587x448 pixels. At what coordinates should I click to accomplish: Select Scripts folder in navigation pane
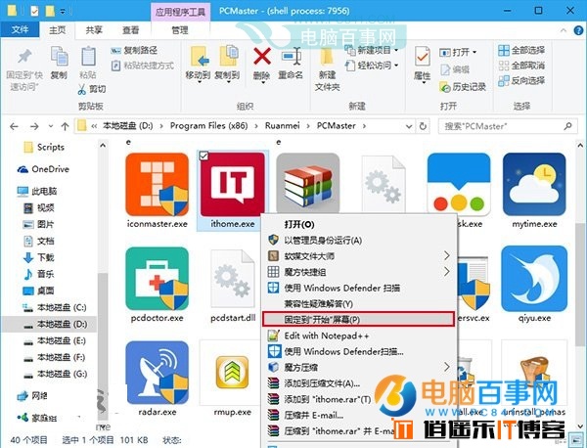[x=44, y=148]
